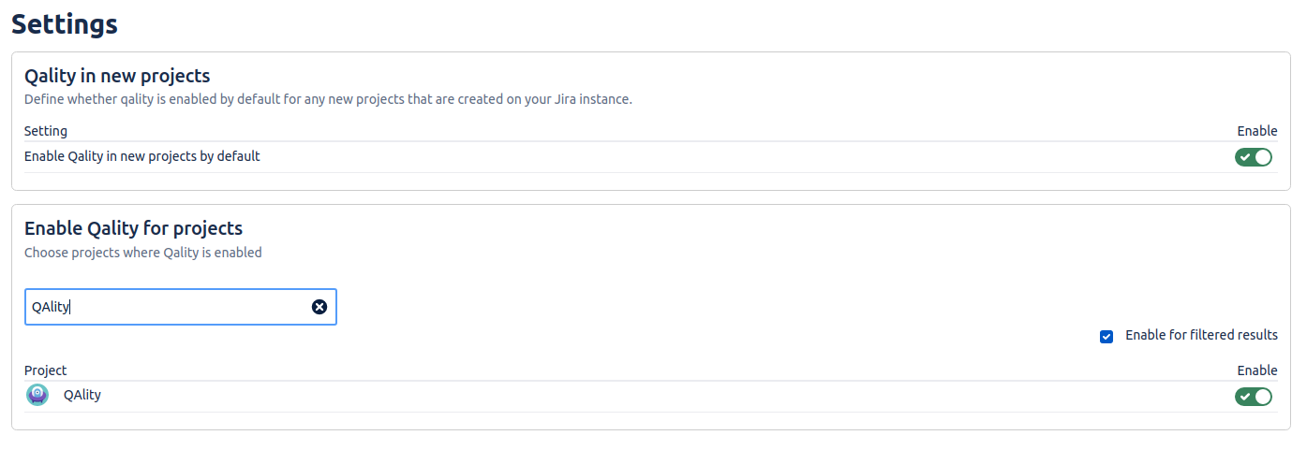Select the QAlity project name in the list
The height and width of the screenshot is (450, 1307).
82,395
